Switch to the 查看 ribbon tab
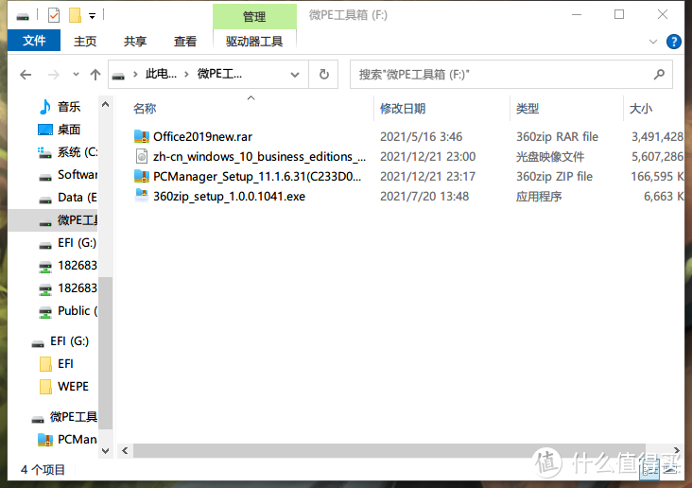 pyautogui.click(x=185, y=41)
